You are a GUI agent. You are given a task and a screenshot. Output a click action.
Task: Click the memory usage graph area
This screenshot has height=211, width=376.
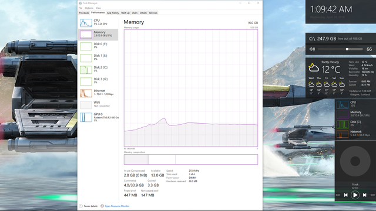click(191, 88)
